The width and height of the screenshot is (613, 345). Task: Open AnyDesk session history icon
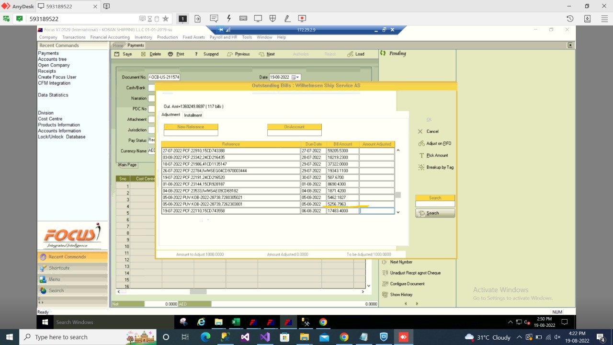[570, 19]
